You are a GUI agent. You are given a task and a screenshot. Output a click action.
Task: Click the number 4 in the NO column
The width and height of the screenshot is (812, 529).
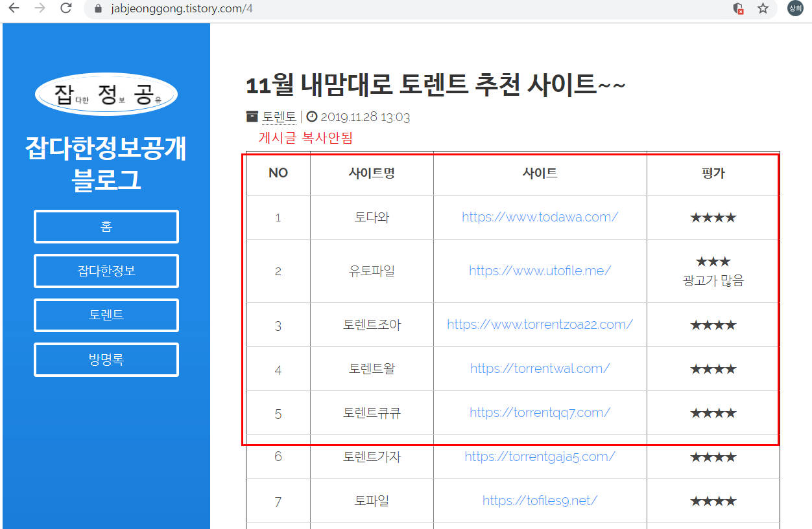click(278, 370)
